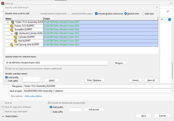Image resolution: width=174 pixels, height=121 pixels.
Task: Open the Save as type dropdown
Action: [171, 91]
